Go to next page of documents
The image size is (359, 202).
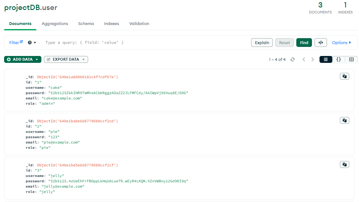313,60
